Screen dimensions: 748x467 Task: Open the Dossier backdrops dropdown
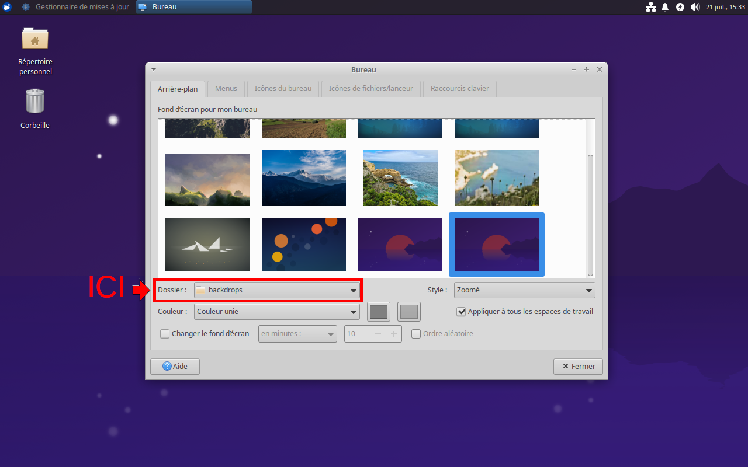pos(276,290)
